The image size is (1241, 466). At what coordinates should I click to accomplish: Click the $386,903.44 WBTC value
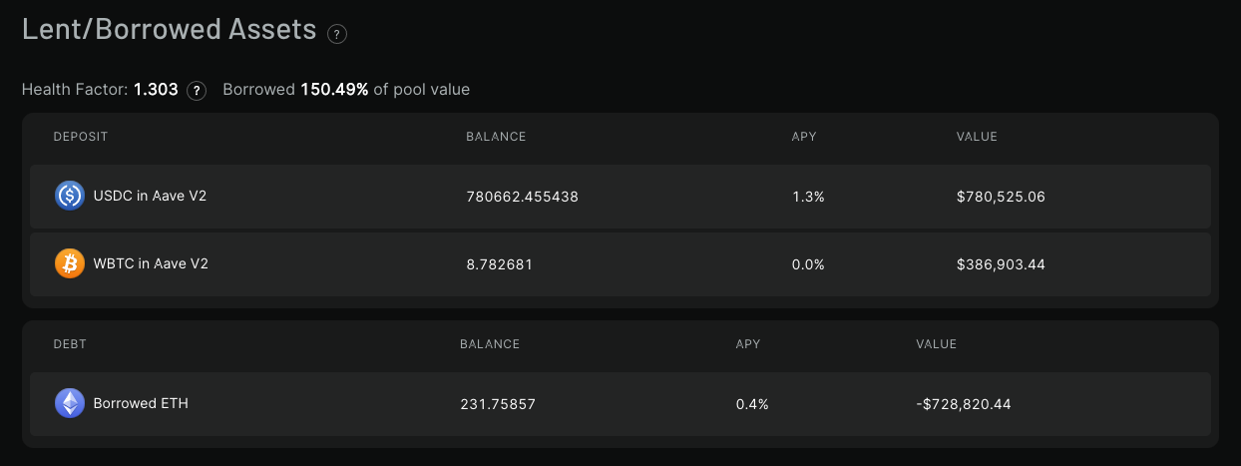[1001, 264]
